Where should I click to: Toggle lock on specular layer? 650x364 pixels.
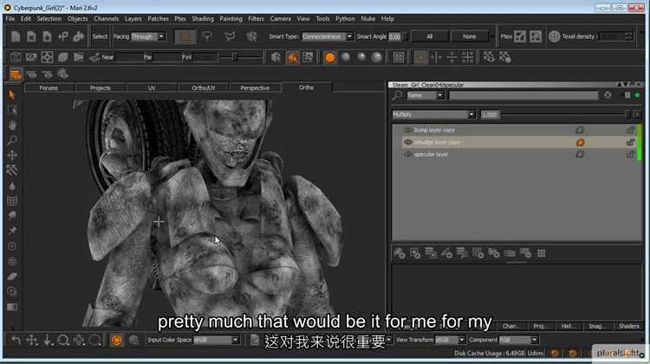point(630,154)
